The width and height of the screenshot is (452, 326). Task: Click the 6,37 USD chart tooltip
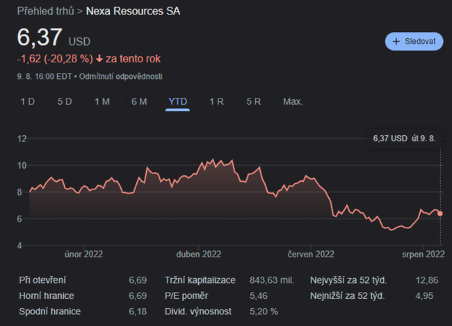pyautogui.click(x=404, y=138)
